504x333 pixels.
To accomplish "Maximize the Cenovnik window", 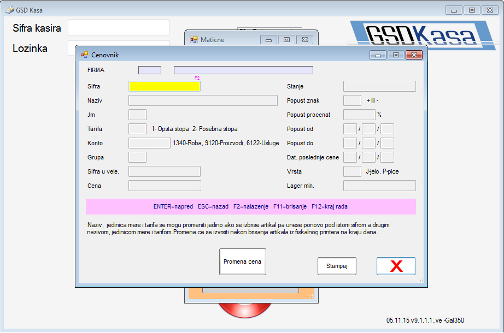I will (396, 55).
